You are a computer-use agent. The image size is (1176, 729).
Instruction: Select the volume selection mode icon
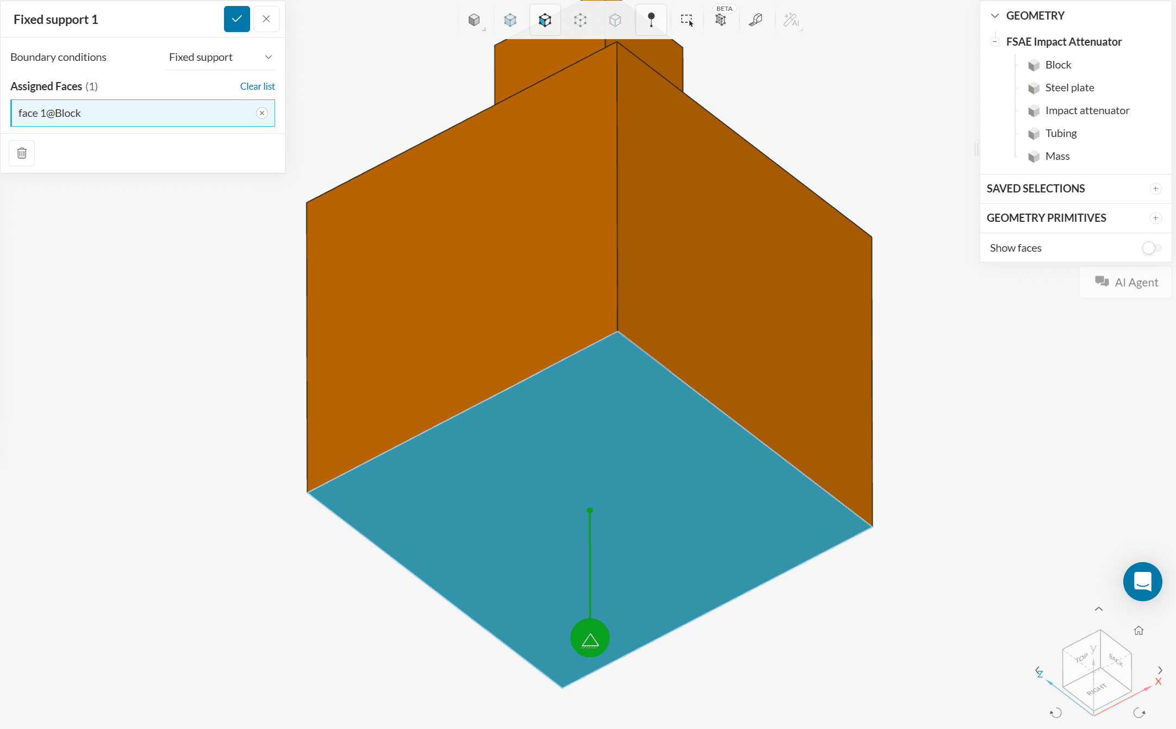tap(509, 21)
